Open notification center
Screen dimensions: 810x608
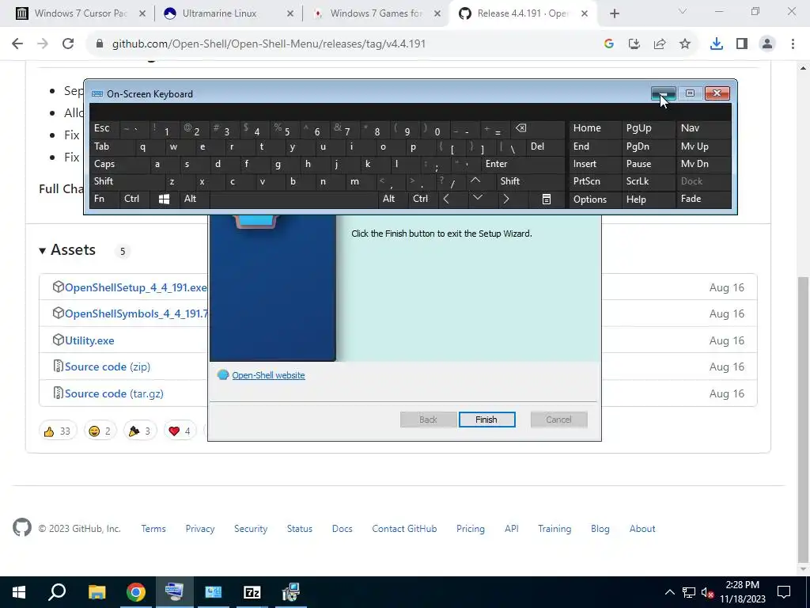(784, 592)
